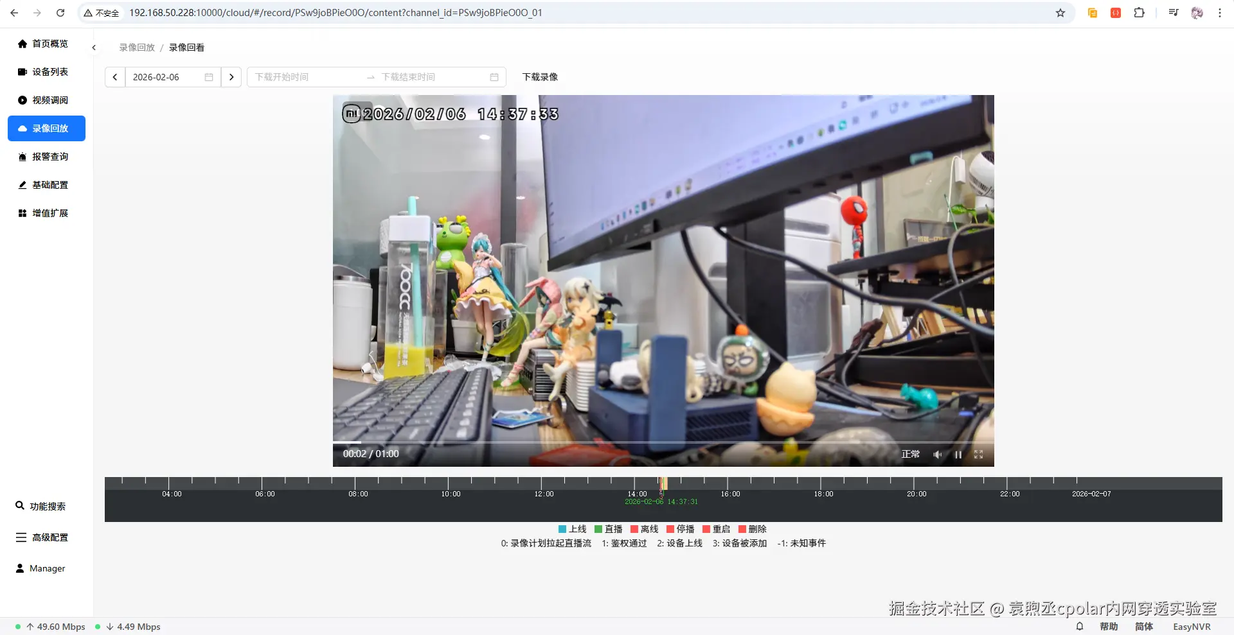1234x635 pixels.
Task: Click the 08:00 mark on timeline
Action: 358,494
